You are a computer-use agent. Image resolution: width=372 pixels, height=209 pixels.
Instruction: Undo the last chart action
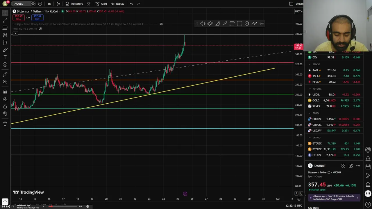pyautogui.click(x=131, y=4)
